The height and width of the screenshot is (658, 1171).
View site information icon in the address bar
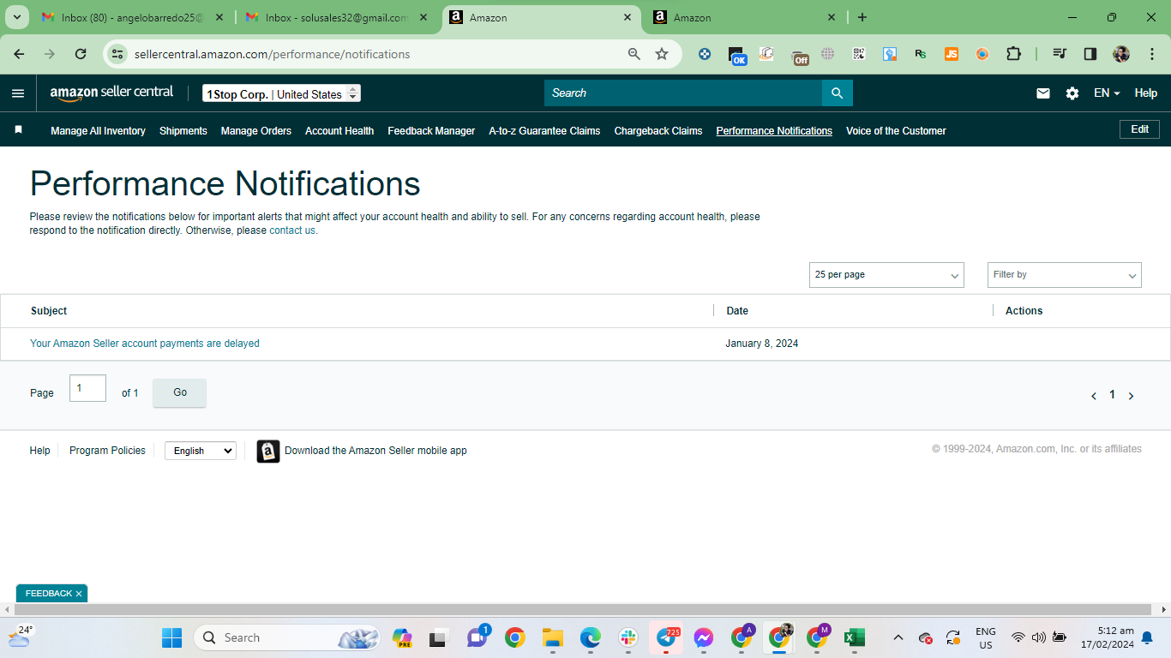[119, 54]
